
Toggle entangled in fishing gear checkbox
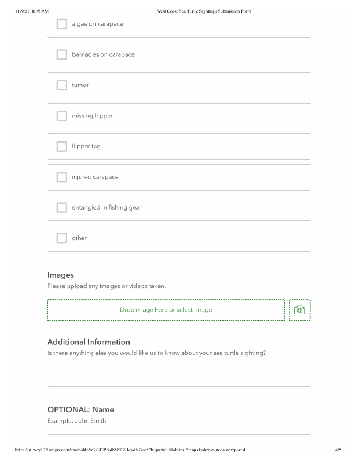62,208
